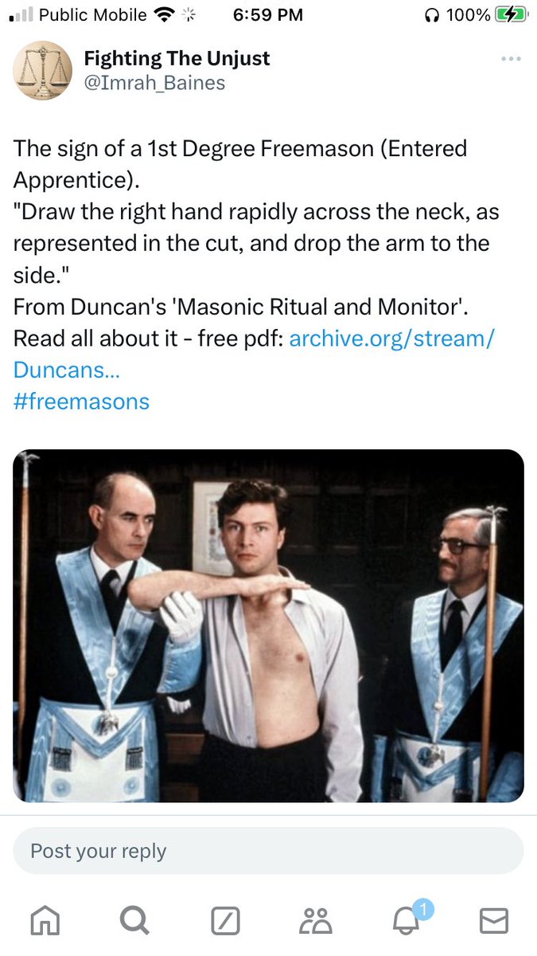Screen dimensions: 537x956
Task: Tap the Post your reply field
Action: pos(268,851)
